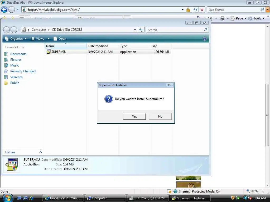Sort by the Size column header

[161, 46]
